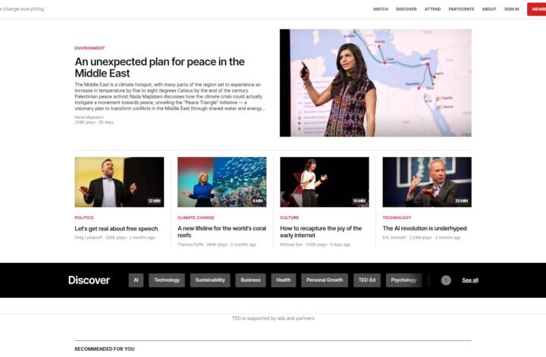Click the Discover carousel next arrow icon
The image size is (546, 357).
[x=446, y=280]
